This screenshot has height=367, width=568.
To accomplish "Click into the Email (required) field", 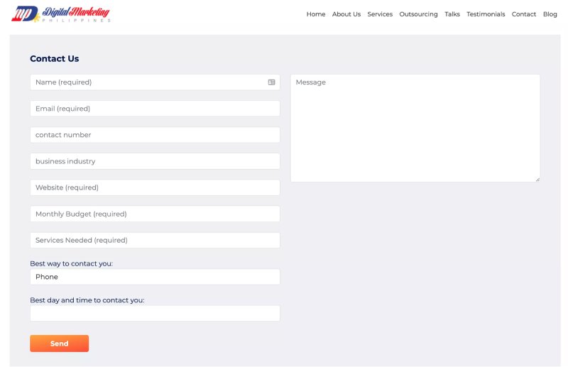I will click(x=155, y=109).
